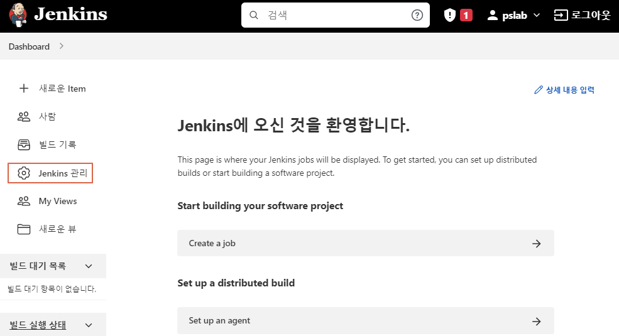Click the folder icon for 새로운 뷰
Image resolution: width=619 pixels, height=336 pixels.
[x=24, y=229]
